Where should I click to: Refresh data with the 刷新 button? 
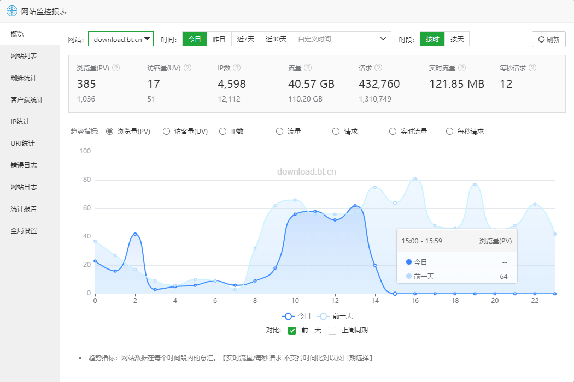549,39
